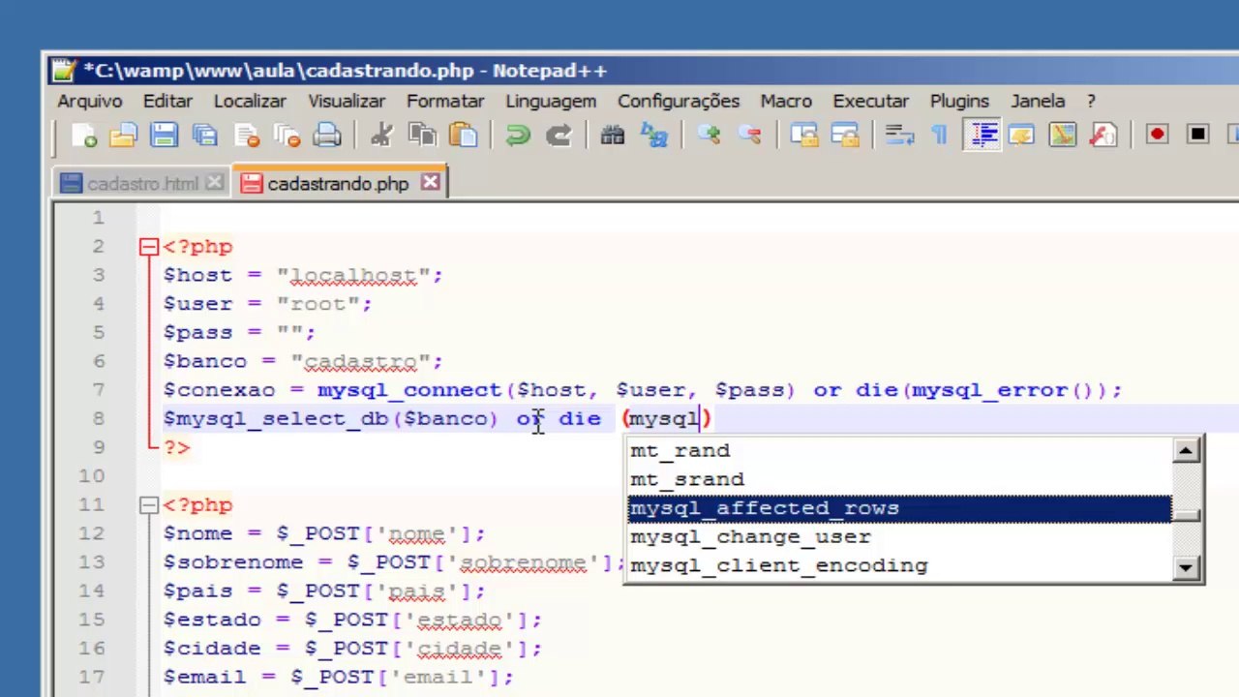1239x697 pixels.
Task: Open the Macro menu
Action: [786, 101]
